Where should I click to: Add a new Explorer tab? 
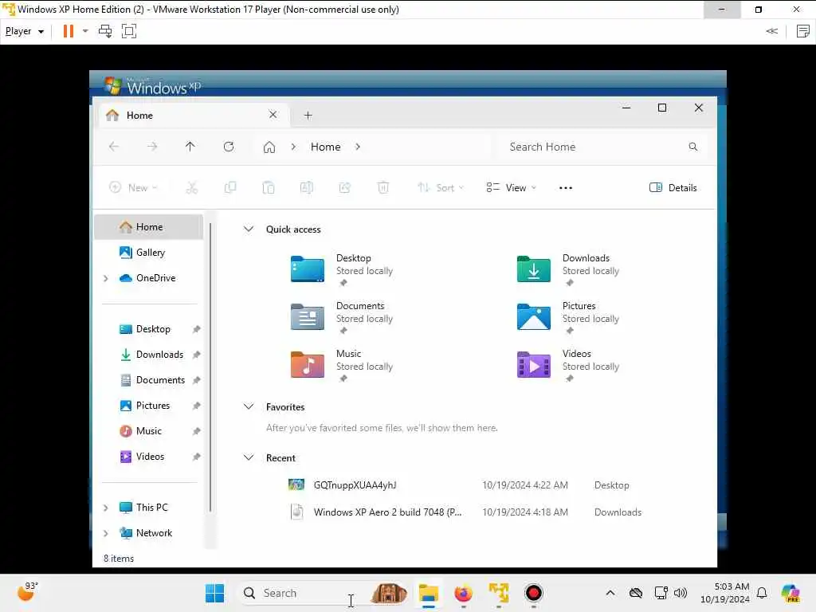tap(308, 116)
